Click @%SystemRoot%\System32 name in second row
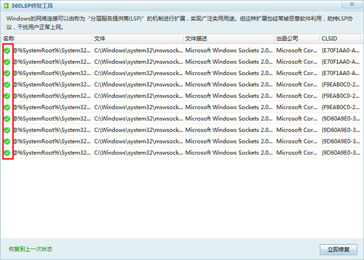Image resolution: width=364 pixels, height=260 pixels. tap(52, 62)
